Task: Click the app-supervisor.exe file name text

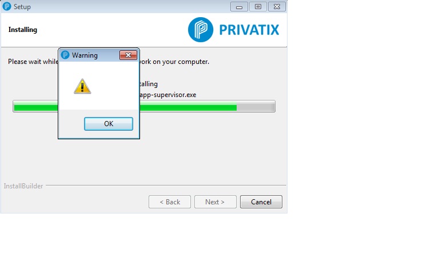Action: 168,95
